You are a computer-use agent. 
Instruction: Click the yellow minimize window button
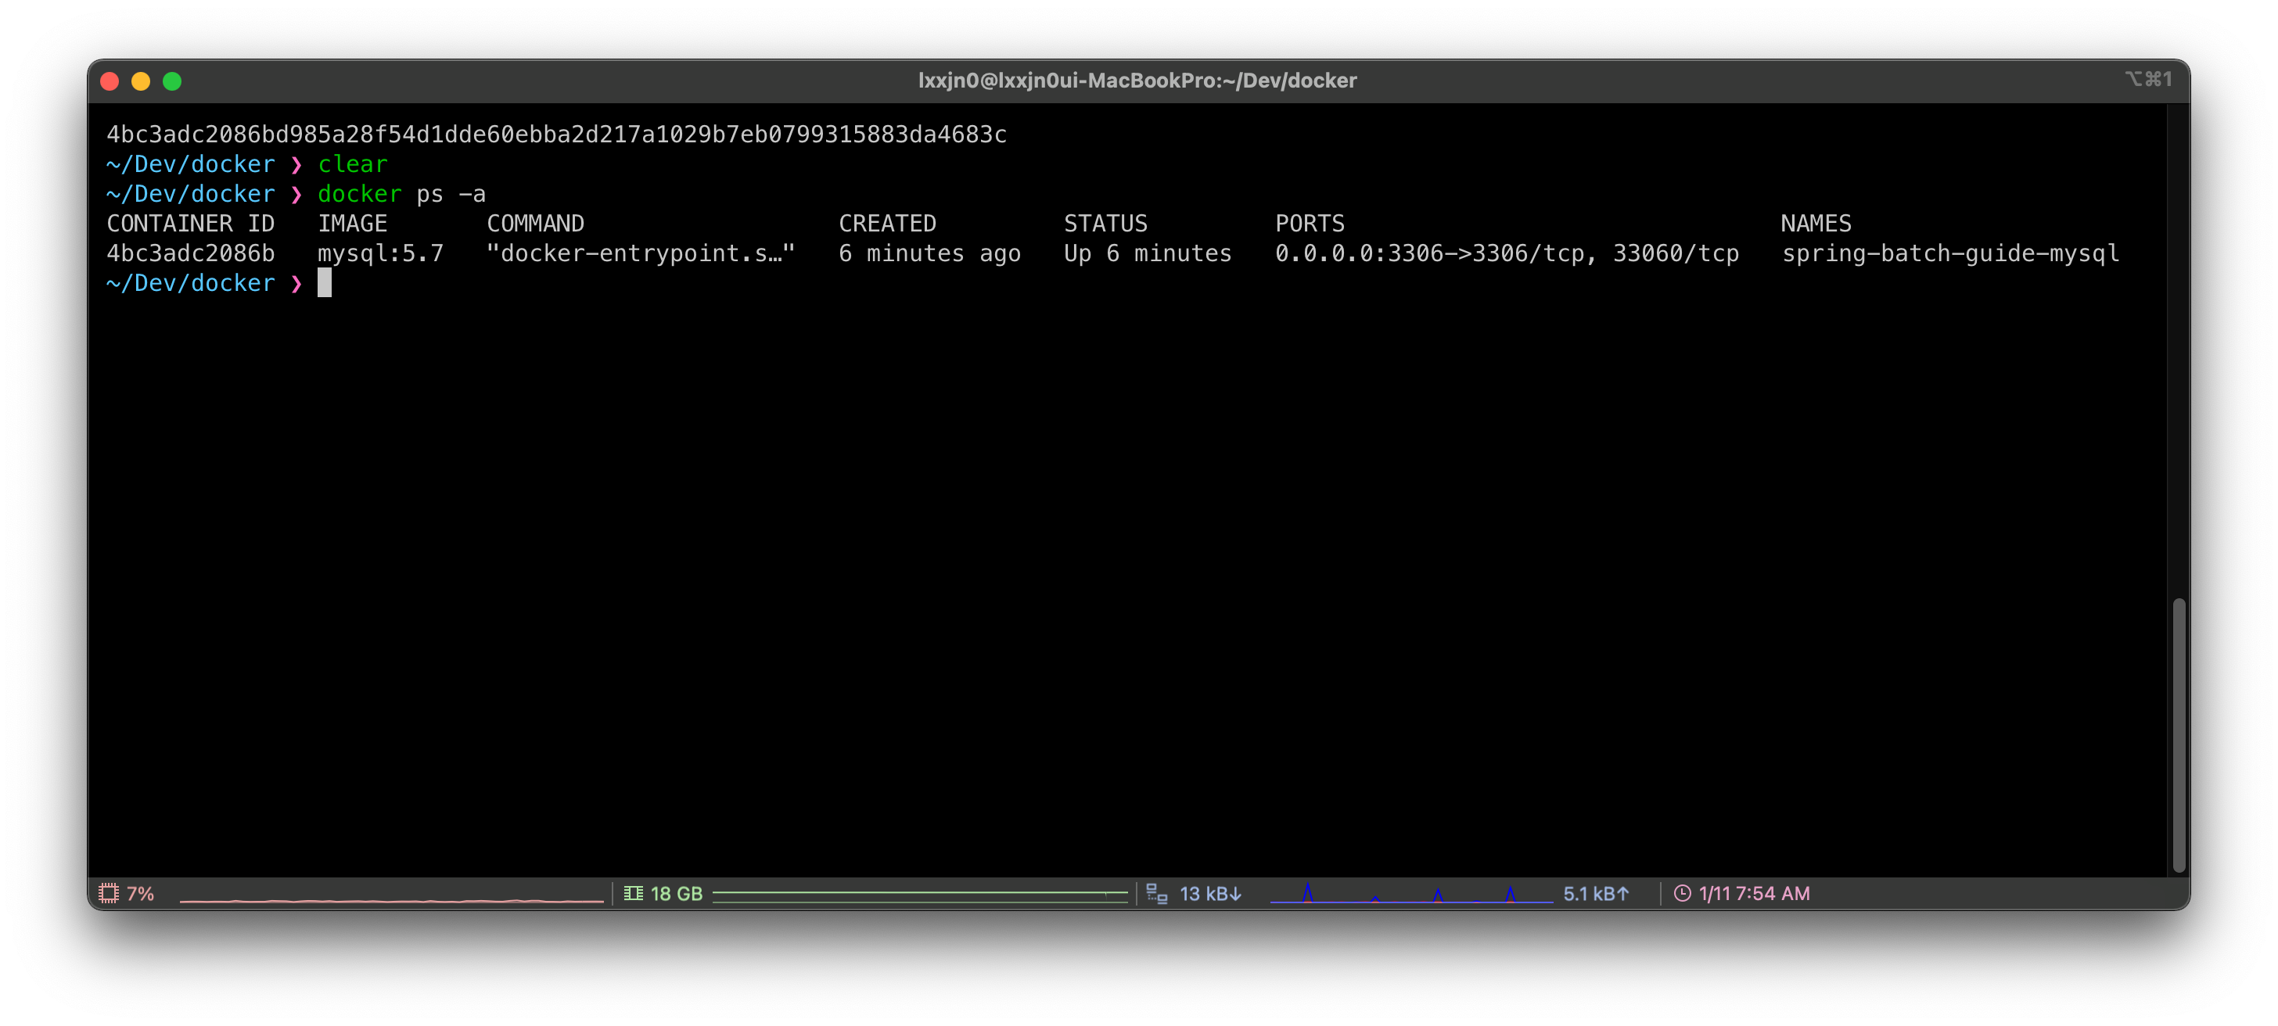point(141,81)
